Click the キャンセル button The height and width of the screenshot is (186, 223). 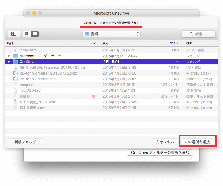(165, 142)
